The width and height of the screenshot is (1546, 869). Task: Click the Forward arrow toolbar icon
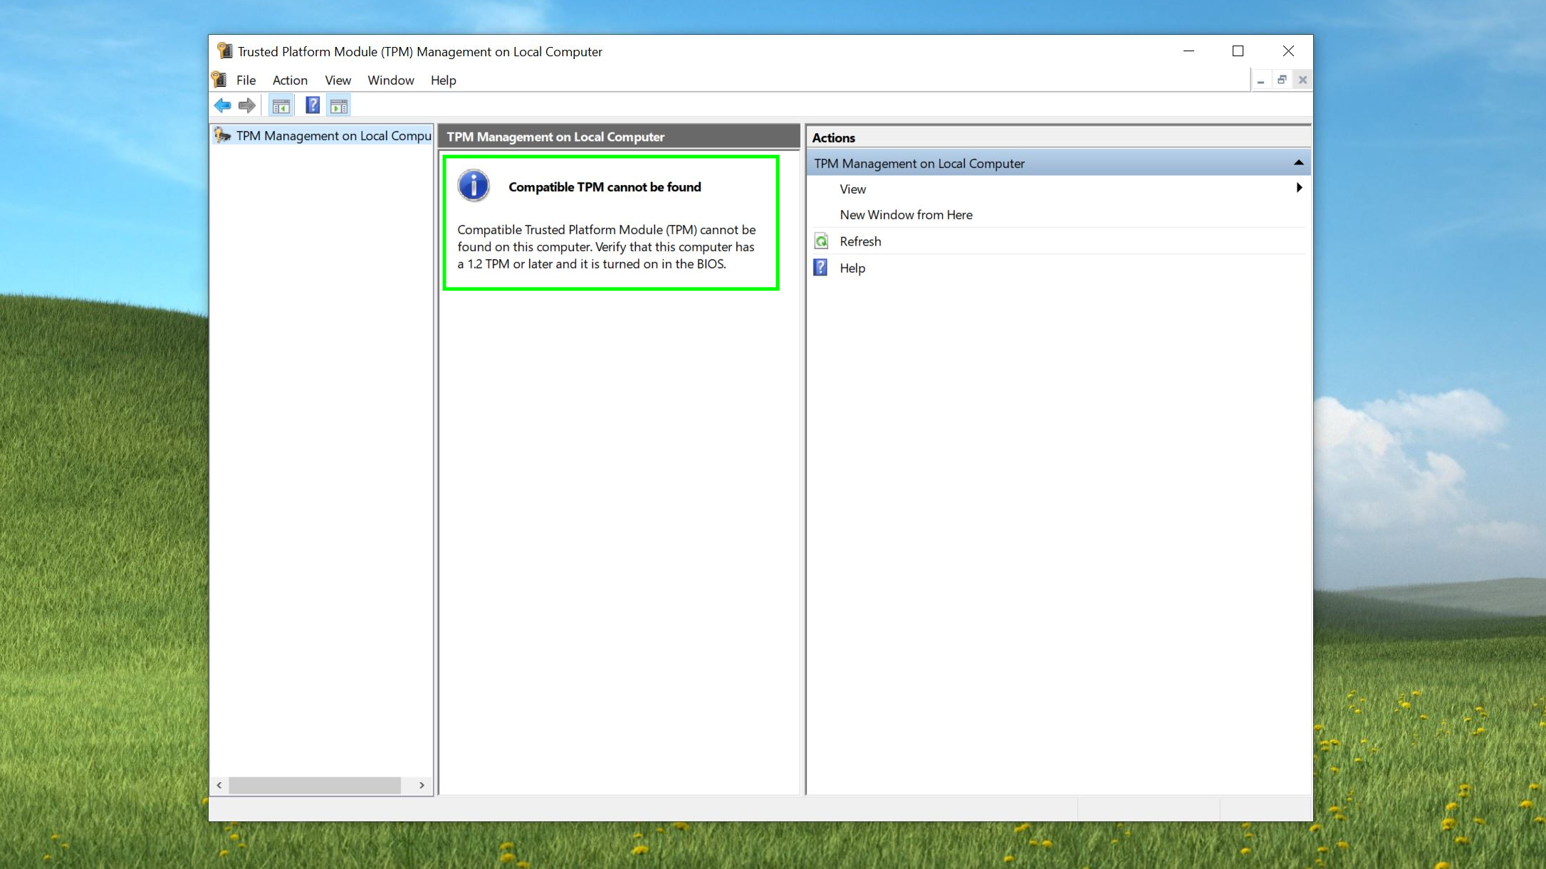[247, 106]
